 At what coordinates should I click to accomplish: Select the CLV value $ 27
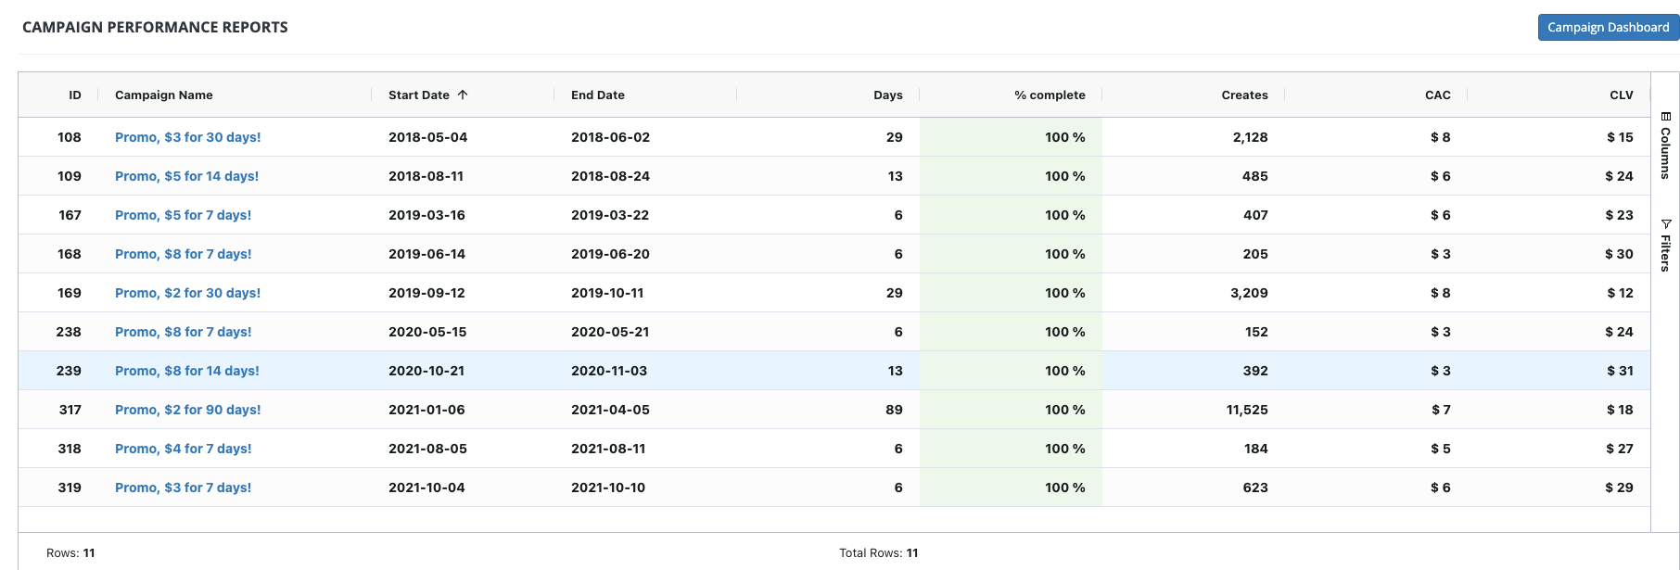pos(1619,449)
